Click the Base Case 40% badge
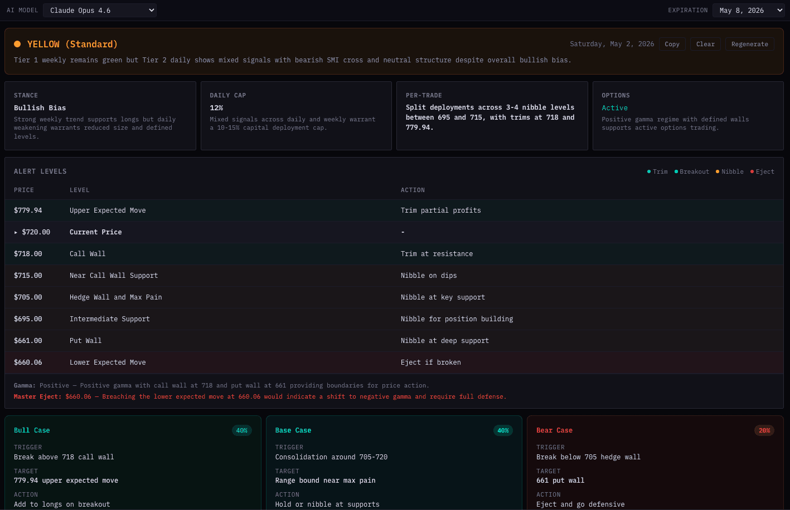The width and height of the screenshot is (790, 510). (503, 430)
